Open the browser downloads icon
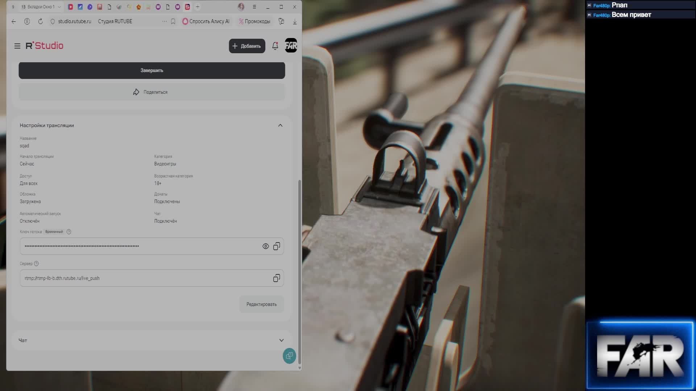696x391 pixels. (295, 22)
